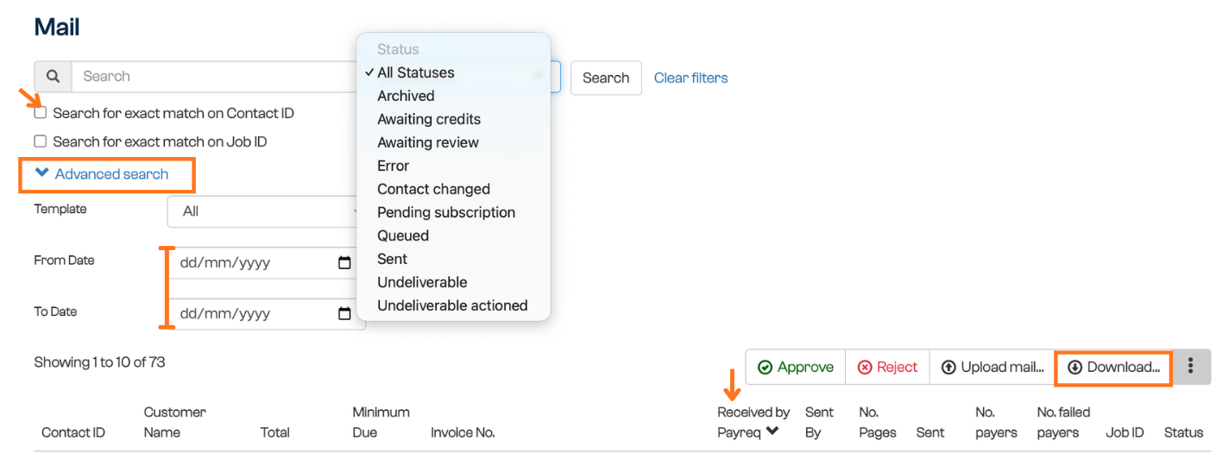The image size is (1229, 453).
Task: Click the Status column header in table
Action: [x=1183, y=432]
